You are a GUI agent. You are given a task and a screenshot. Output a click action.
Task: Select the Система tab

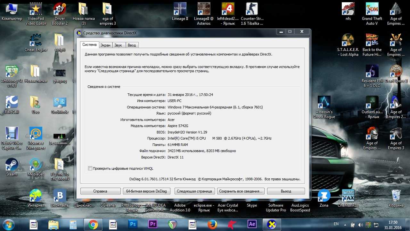pos(89,45)
